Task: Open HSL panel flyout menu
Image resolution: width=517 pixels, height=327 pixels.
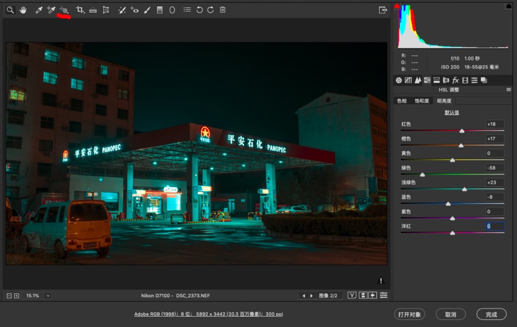Action: coord(509,90)
